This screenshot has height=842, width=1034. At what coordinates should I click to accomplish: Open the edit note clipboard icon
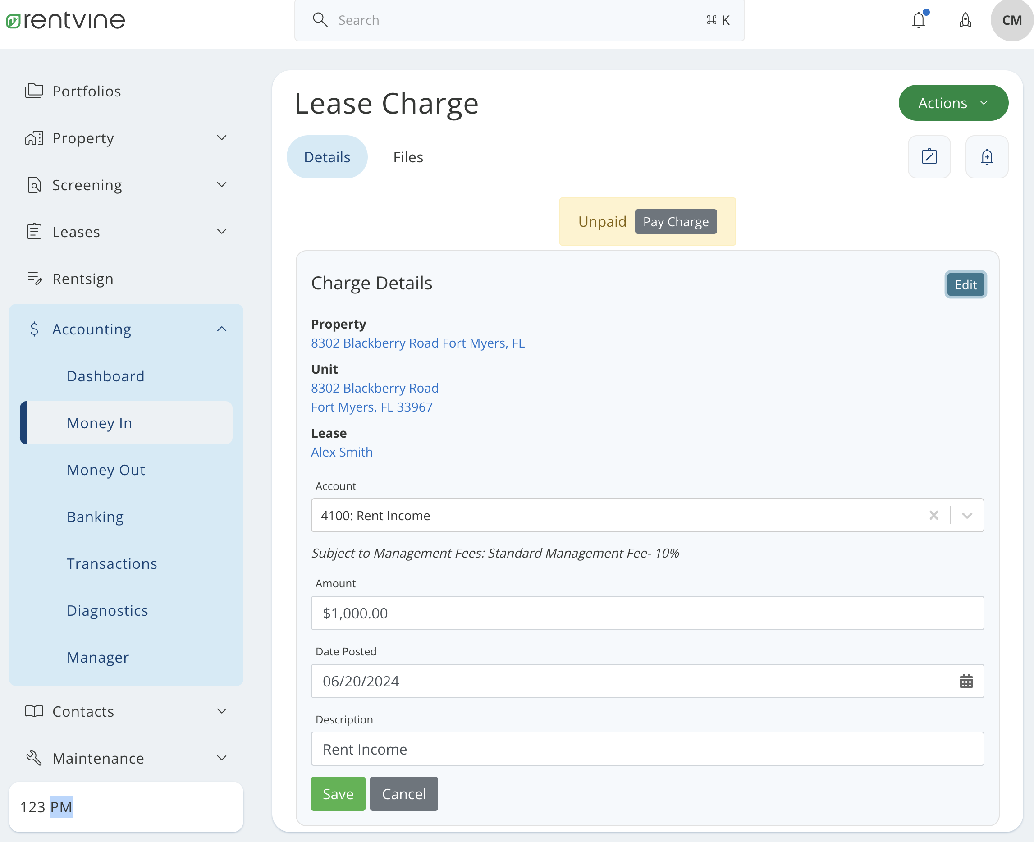coord(929,157)
